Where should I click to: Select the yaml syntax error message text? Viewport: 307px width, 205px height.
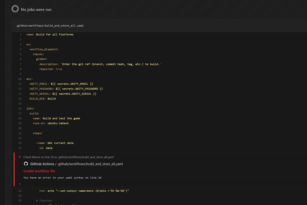click(x=62, y=178)
